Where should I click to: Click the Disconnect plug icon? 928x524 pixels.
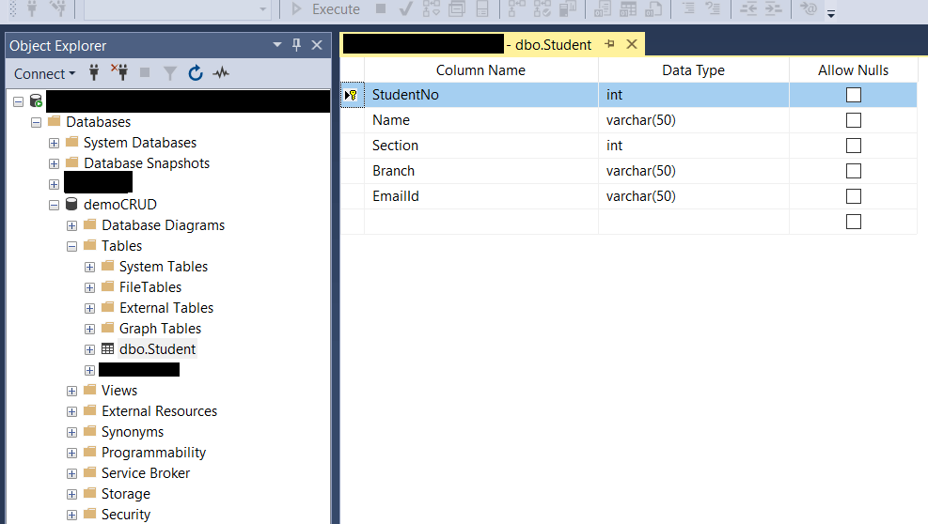coord(119,73)
